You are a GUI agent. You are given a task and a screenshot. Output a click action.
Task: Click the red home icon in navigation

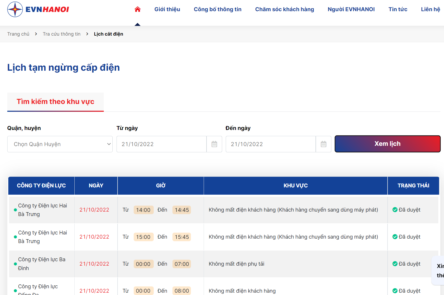click(x=138, y=9)
